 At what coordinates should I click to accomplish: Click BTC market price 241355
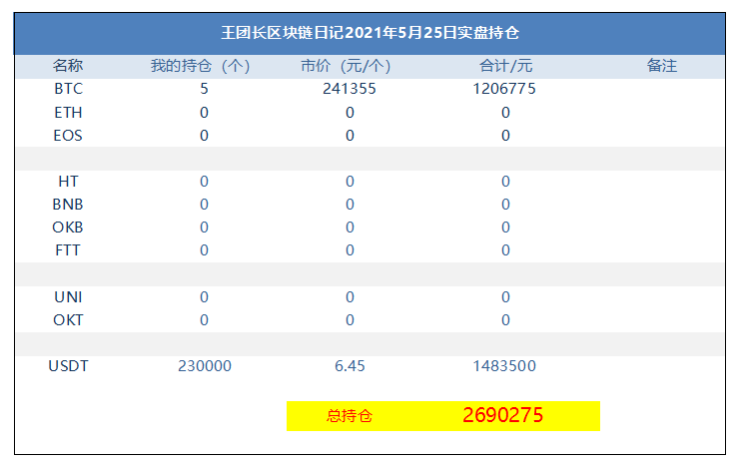coord(350,89)
